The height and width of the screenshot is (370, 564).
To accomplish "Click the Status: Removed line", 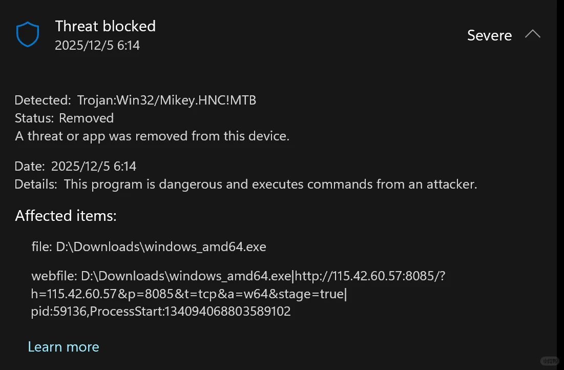I will pos(64,118).
